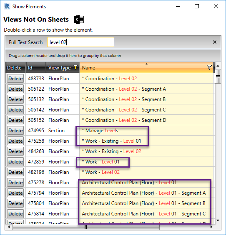Viewport: 226px width, 235px height.
Task: Click vertical scrollbar up arrow
Action: coord(218,66)
